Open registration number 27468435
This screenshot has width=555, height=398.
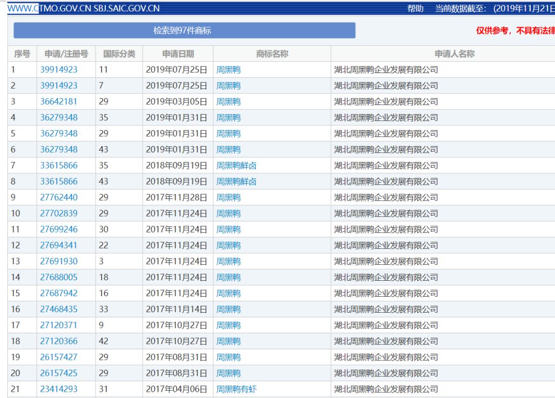pyautogui.click(x=59, y=309)
